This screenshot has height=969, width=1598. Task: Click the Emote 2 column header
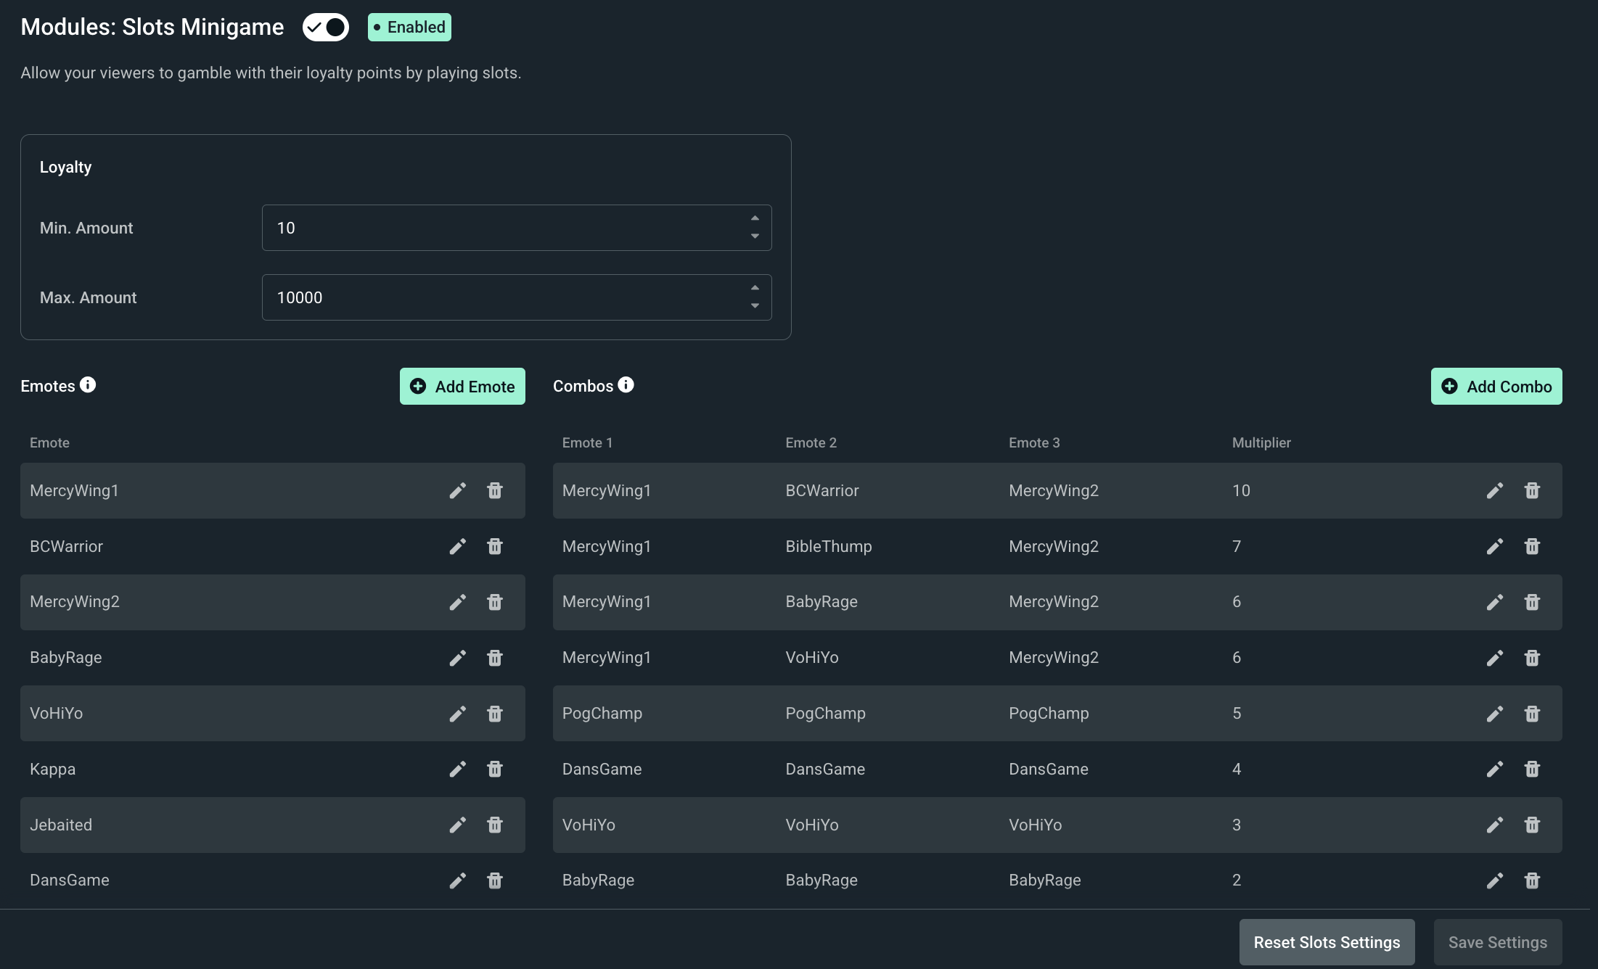click(x=811, y=442)
